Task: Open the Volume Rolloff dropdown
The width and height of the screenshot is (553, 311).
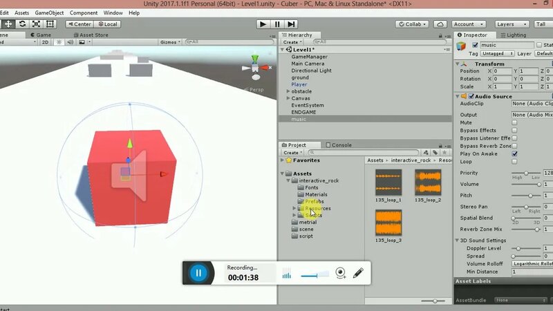Action: click(532, 264)
